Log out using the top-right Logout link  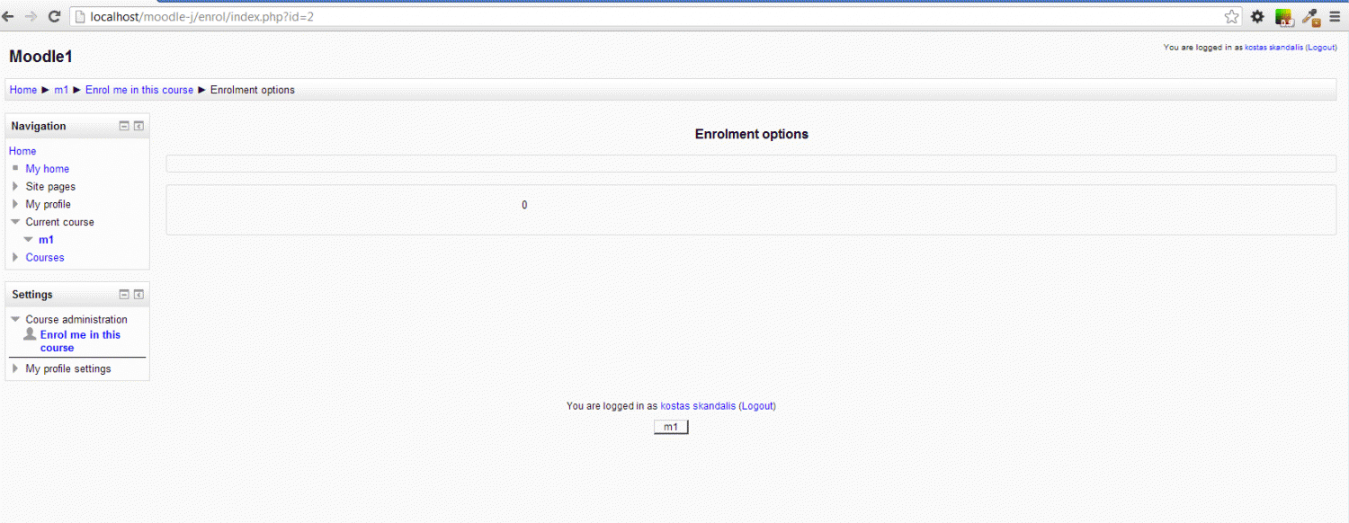(x=1321, y=48)
